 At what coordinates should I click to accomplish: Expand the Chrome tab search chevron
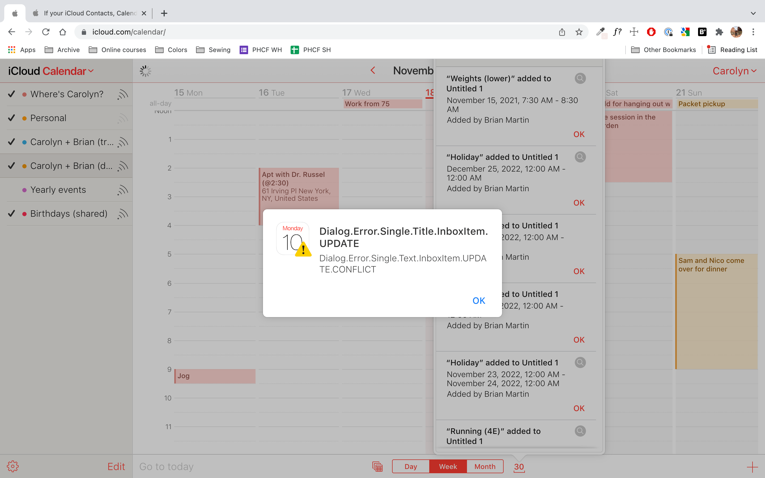coord(753,13)
